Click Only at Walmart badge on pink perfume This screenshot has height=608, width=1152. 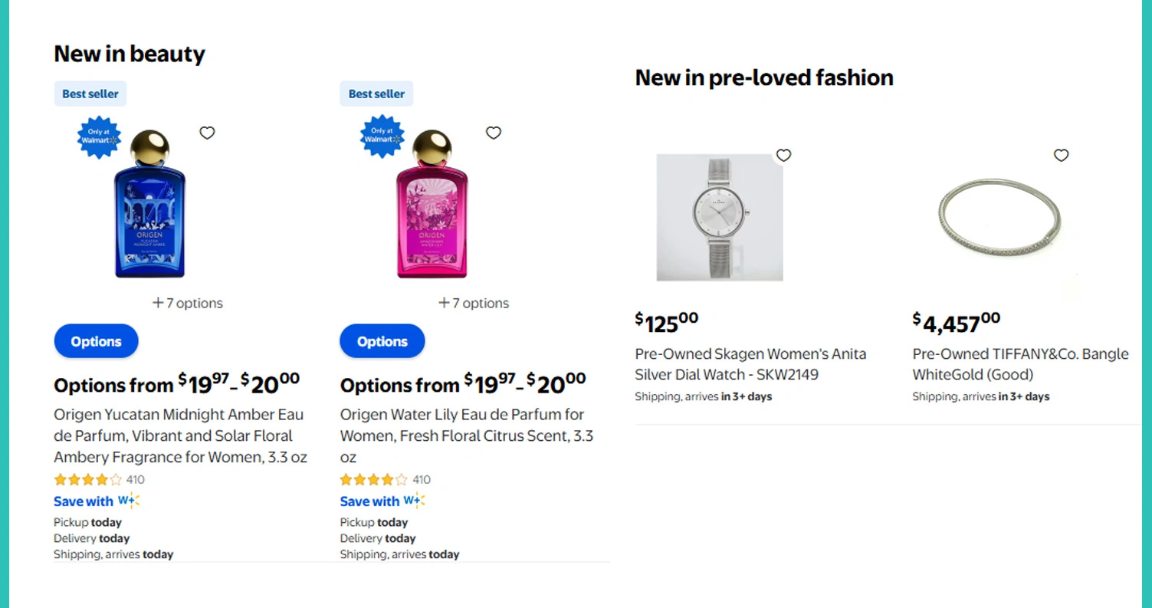[382, 136]
